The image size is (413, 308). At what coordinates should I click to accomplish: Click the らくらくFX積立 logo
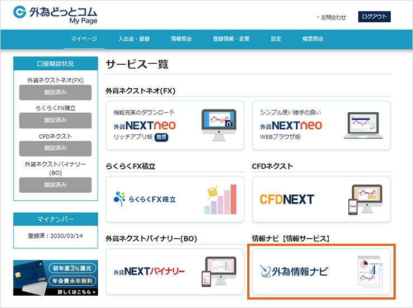pyautogui.click(x=145, y=200)
